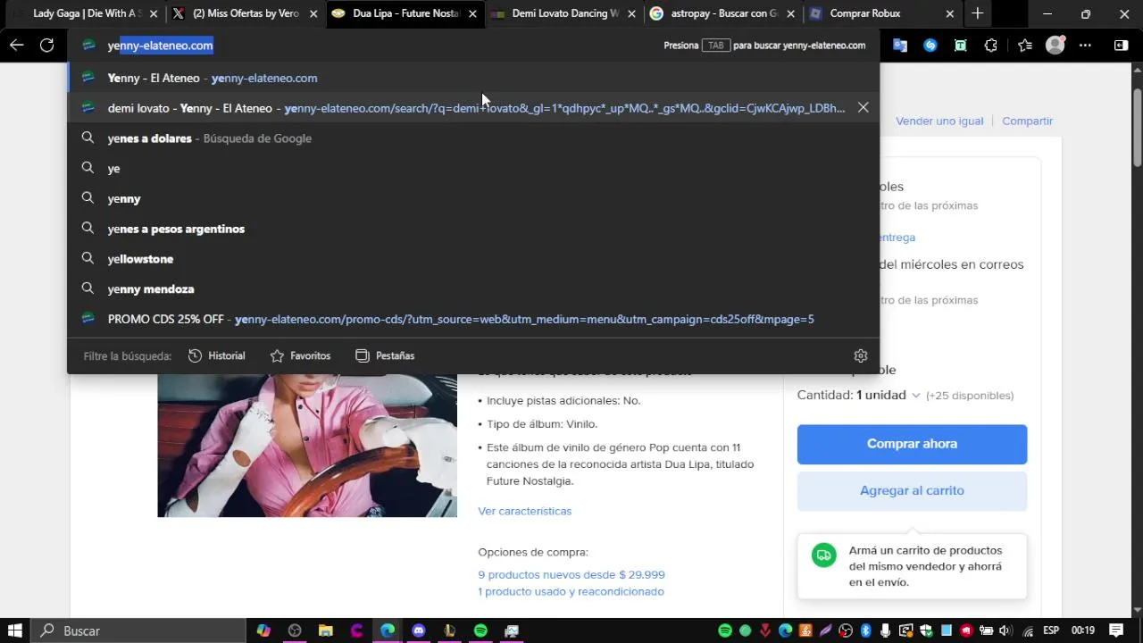This screenshot has height=643, width=1143.
Task: Filter suggestions by Favoritos
Action: [x=300, y=355]
